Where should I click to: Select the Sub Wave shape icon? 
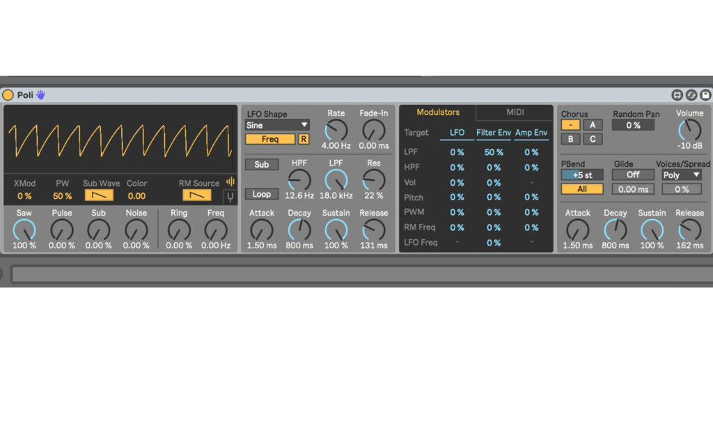click(x=99, y=195)
